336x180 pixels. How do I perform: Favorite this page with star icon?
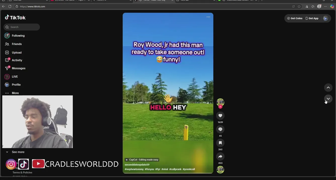[x=299, y=6]
